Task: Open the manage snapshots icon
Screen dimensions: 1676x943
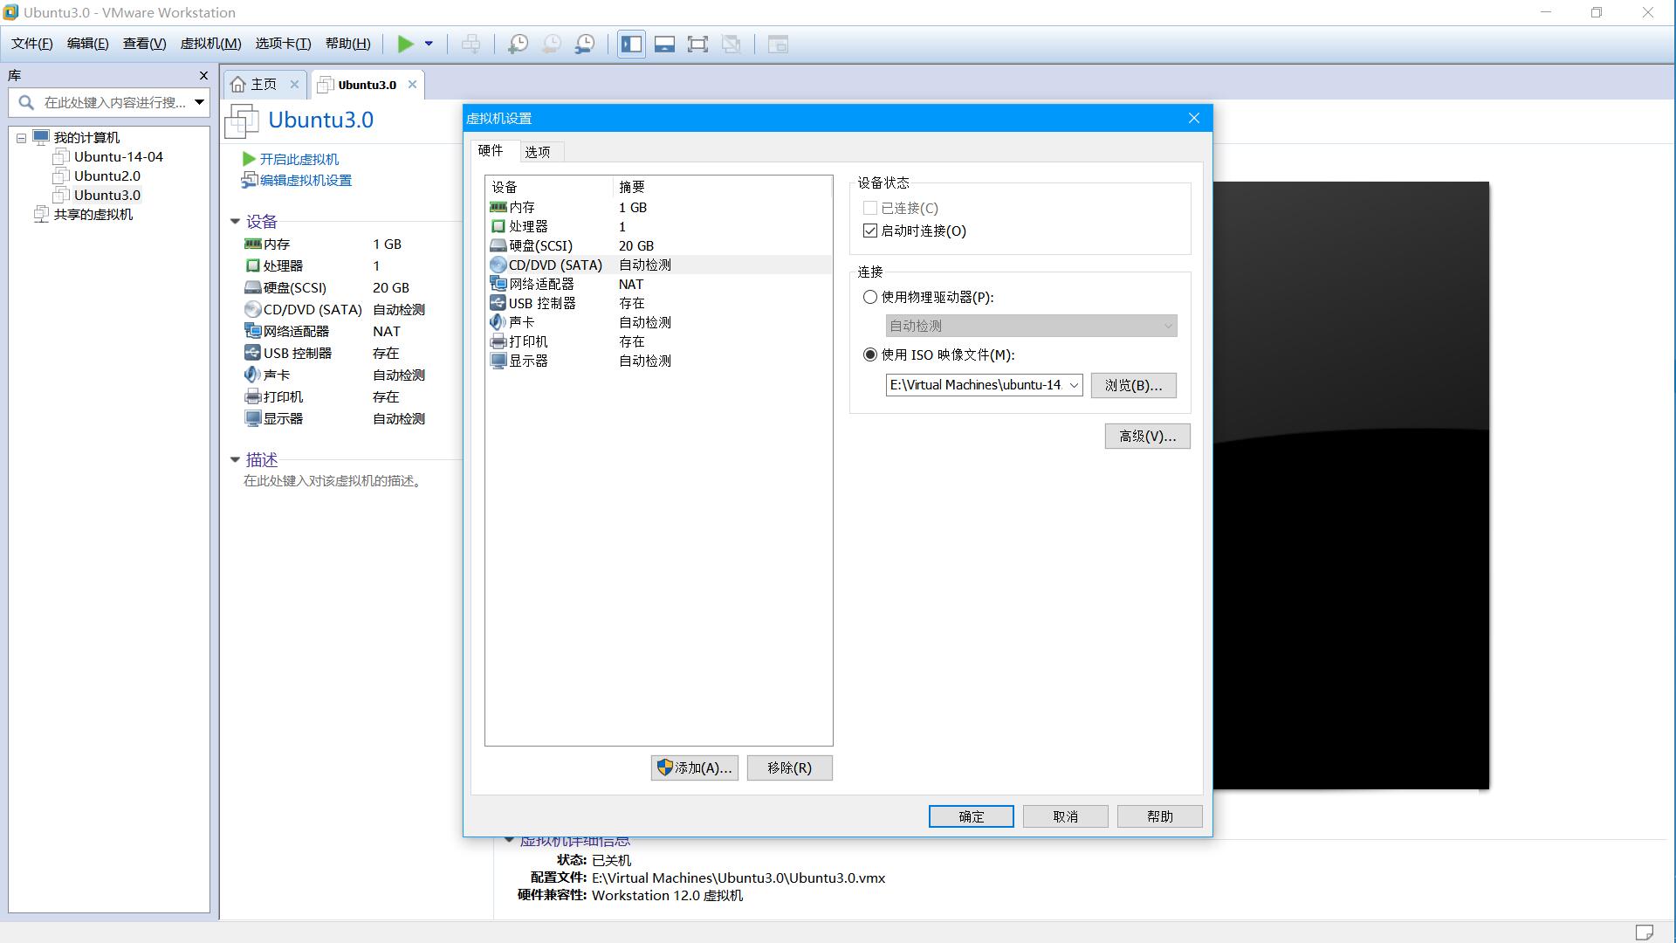Action: coord(584,43)
